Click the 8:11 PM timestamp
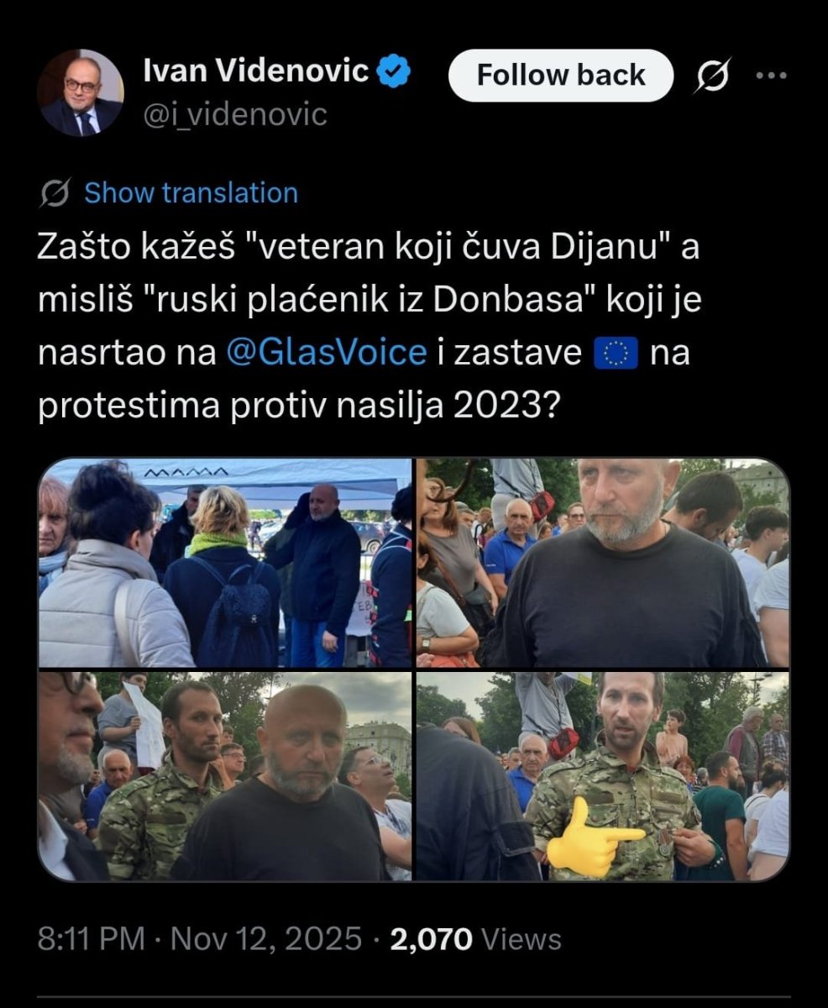 pos(92,937)
